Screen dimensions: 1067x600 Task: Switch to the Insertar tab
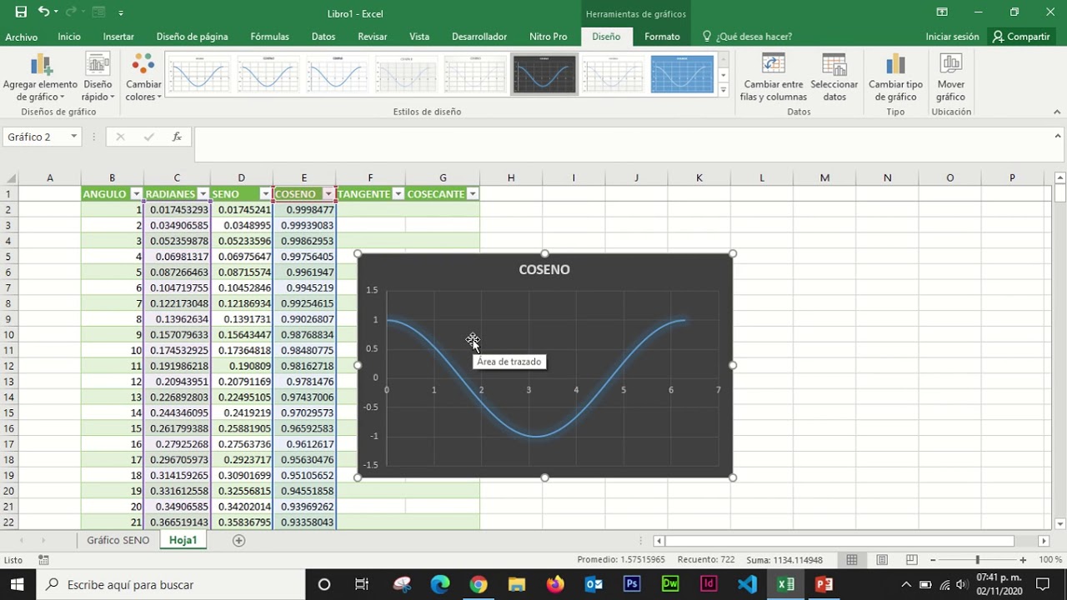[x=118, y=37]
